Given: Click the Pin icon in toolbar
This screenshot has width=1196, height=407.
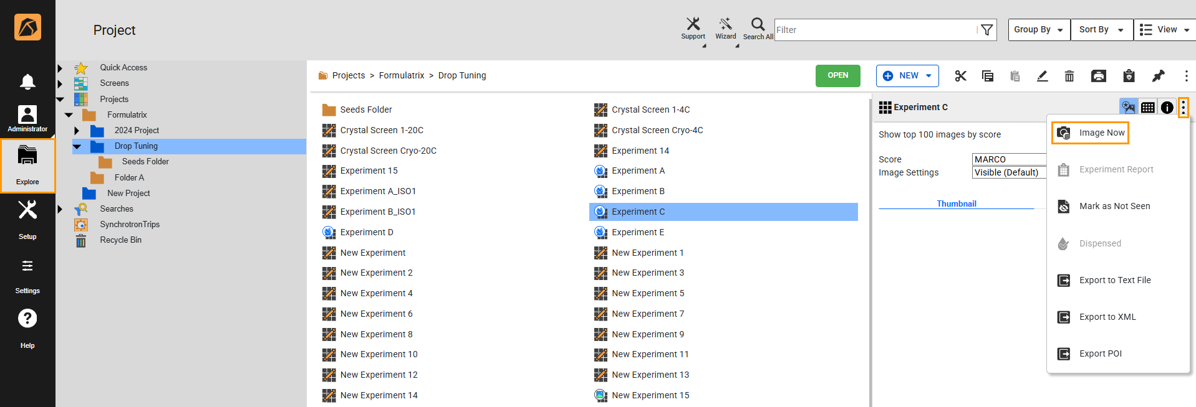Looking at the screenshot, I should 1158,76.
